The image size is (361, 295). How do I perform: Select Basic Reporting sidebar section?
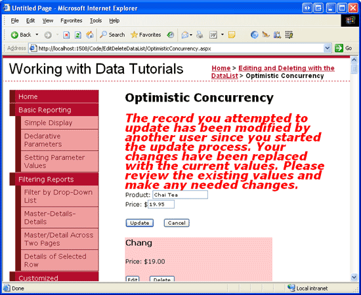(56, 110)
